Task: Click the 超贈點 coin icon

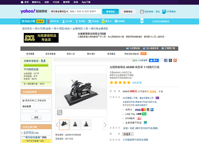Action: (x=116, y=21)
